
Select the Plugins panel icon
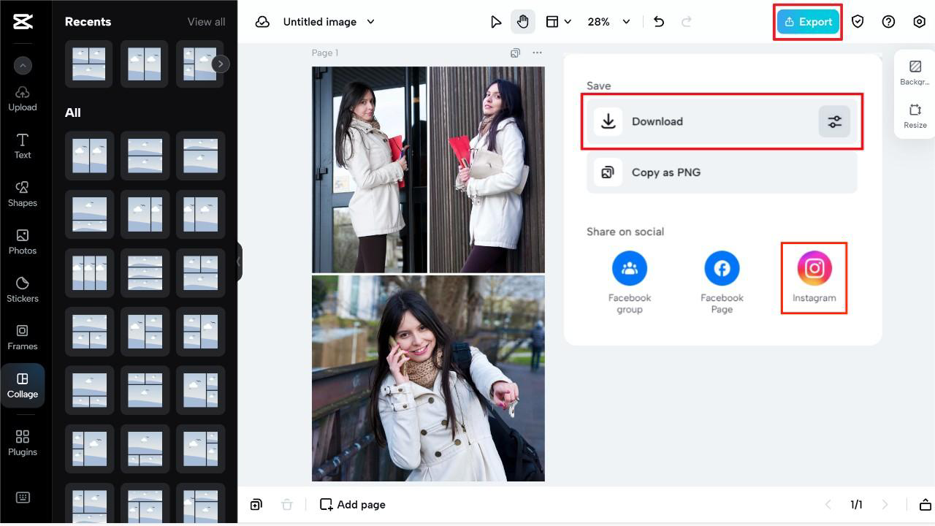click(22, 443)
